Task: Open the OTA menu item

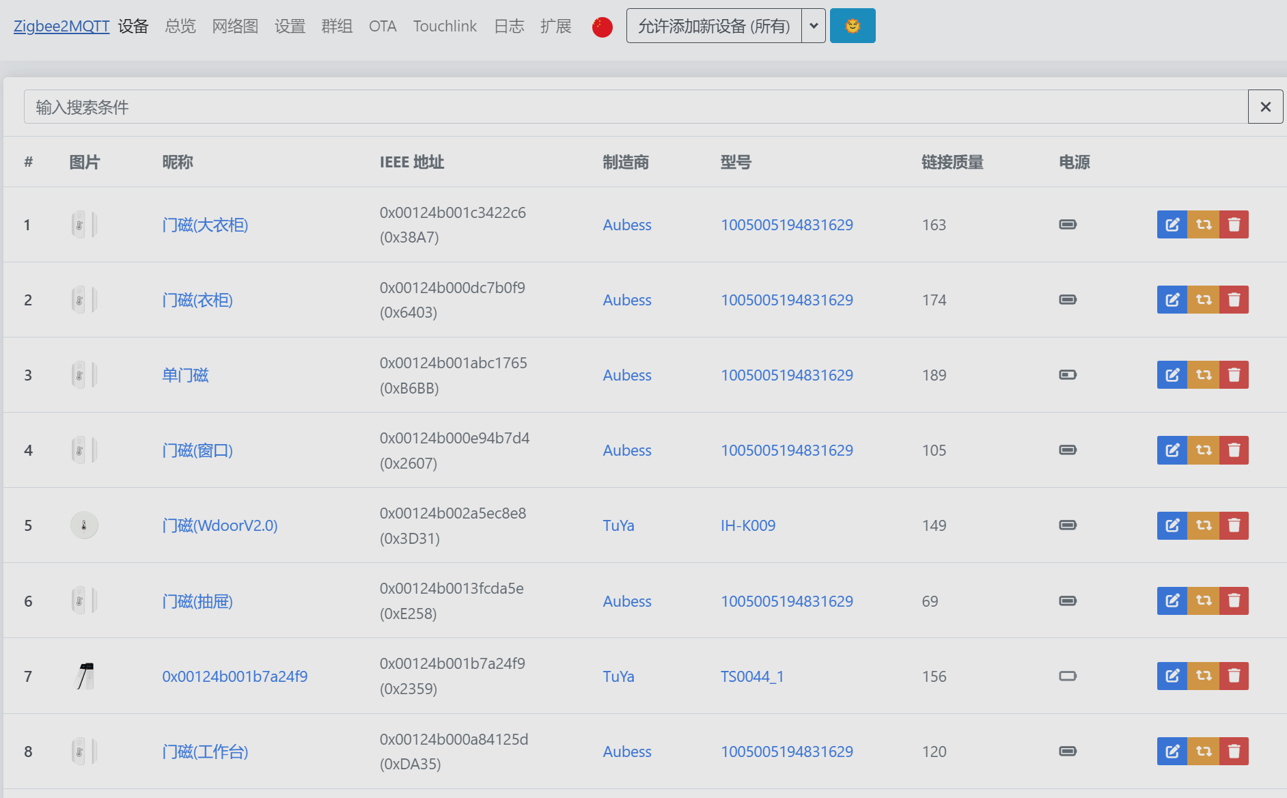Action: 383,26
